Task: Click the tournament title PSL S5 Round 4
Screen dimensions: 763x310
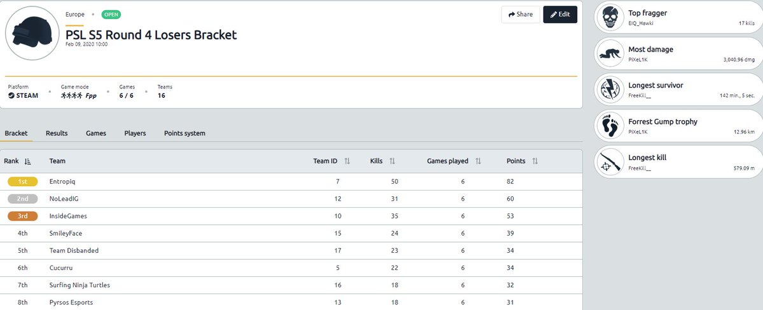Action: click(x=151, y=34)
